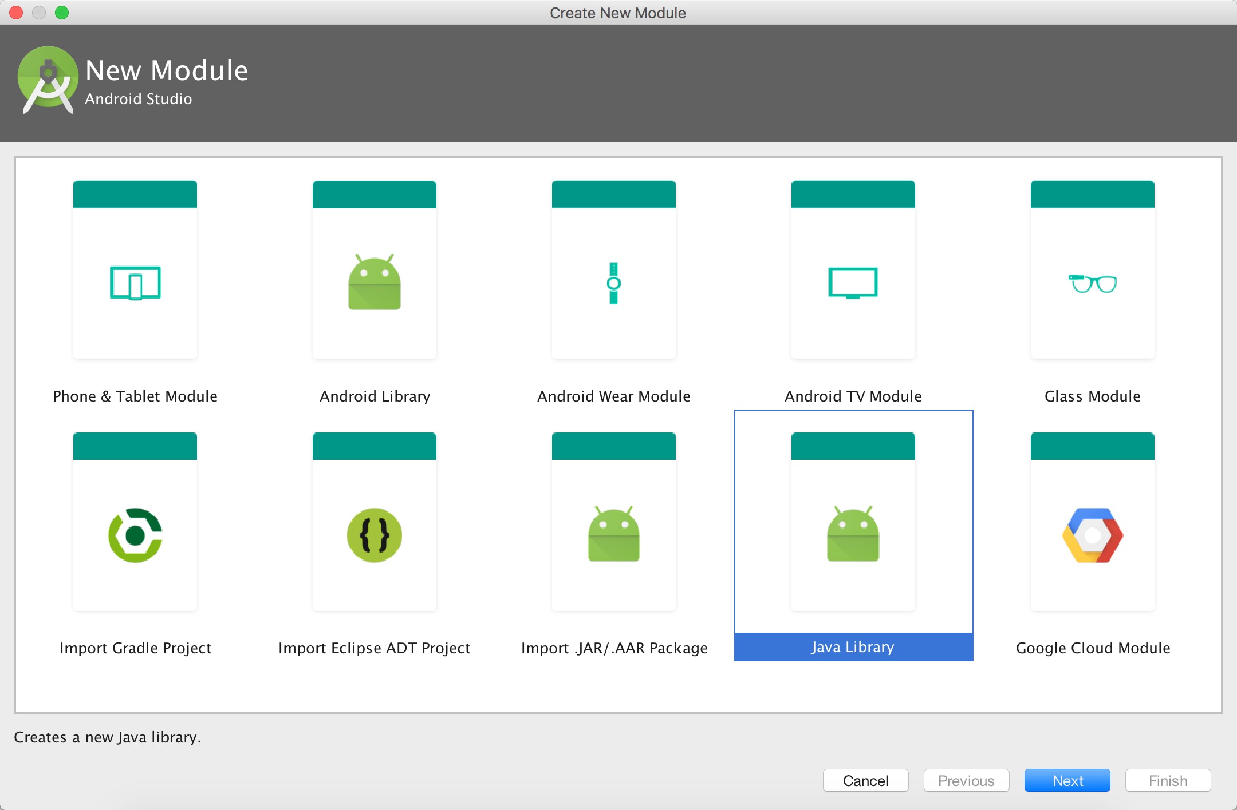
Task: Choose the Glass Module glasses icon
Action: pos(1093,283)
